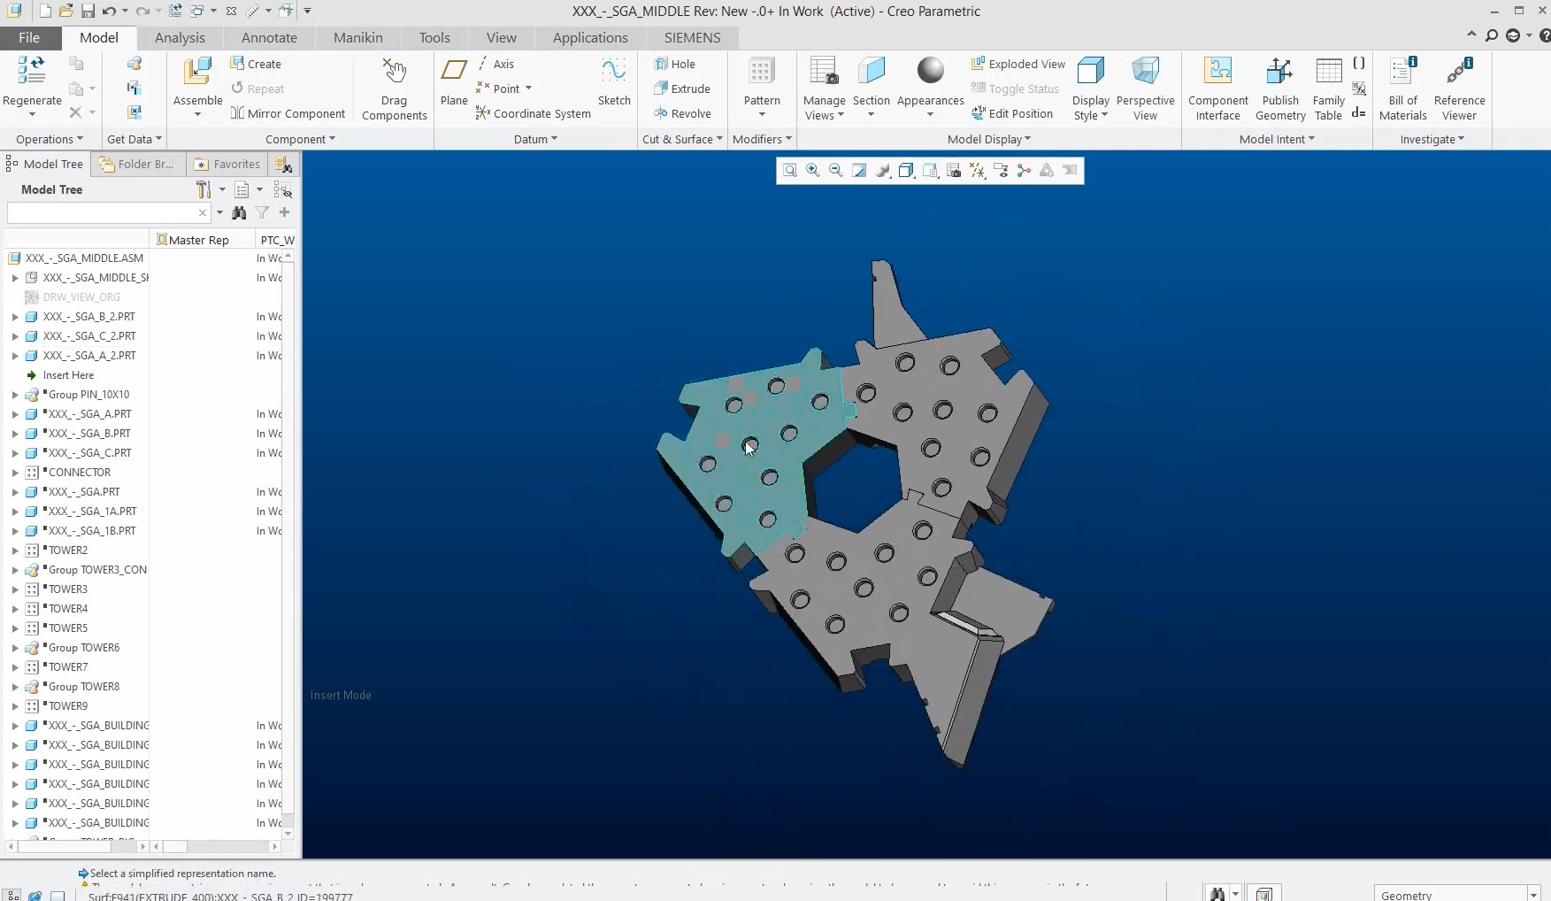Click the Hole feature tool
This screenshot has height=901, width=1551.
pos(675,64)
